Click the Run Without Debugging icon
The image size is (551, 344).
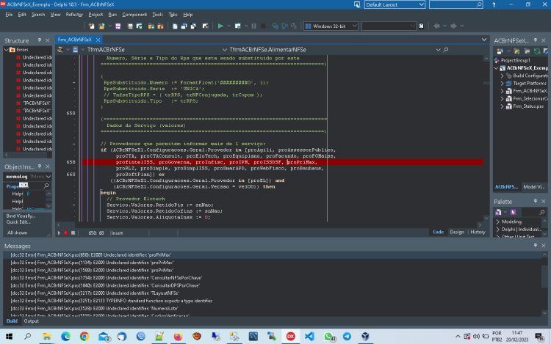(237, 26)
